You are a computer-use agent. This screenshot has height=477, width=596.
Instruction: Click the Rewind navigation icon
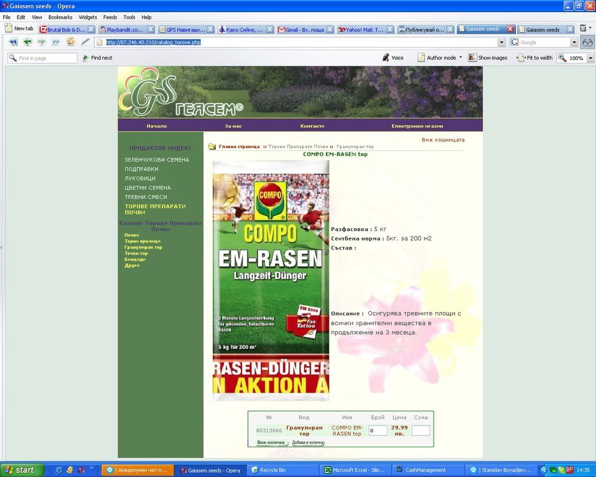[13, 42]
